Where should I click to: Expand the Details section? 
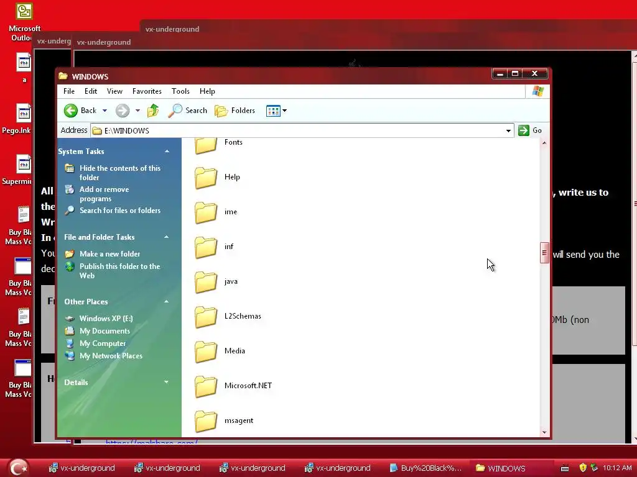[x=166, y=382]
